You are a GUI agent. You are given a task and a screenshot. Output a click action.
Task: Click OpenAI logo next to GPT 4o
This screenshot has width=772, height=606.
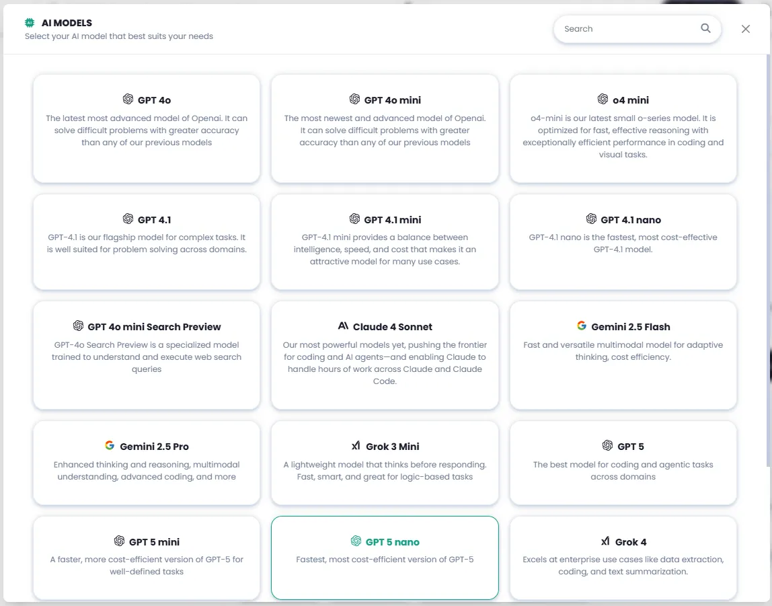[x=128, y=100]
